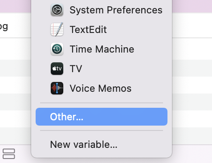The image size is (212, 163).
Task: Toggle the stacked-rectangles list view icon
Action: pos(9,154)
